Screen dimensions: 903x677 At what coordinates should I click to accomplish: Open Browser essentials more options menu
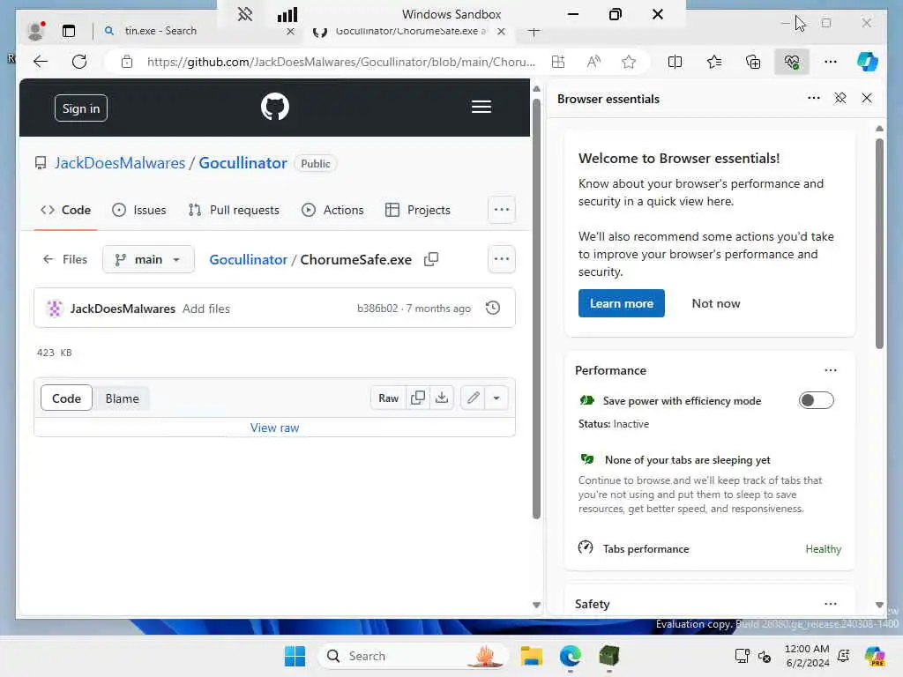[813, 99]
